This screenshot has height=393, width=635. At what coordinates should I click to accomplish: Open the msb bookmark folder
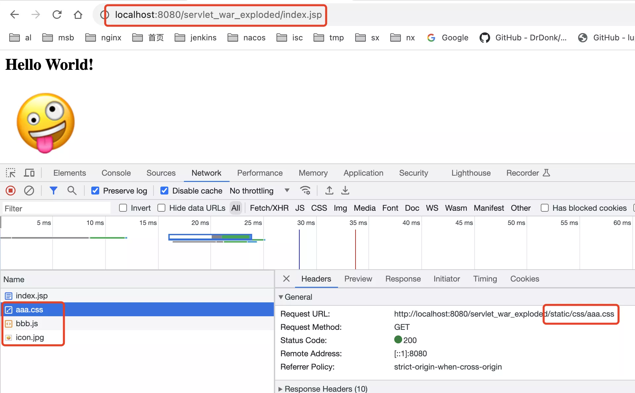pyautogui.click(x=58, y=38)
